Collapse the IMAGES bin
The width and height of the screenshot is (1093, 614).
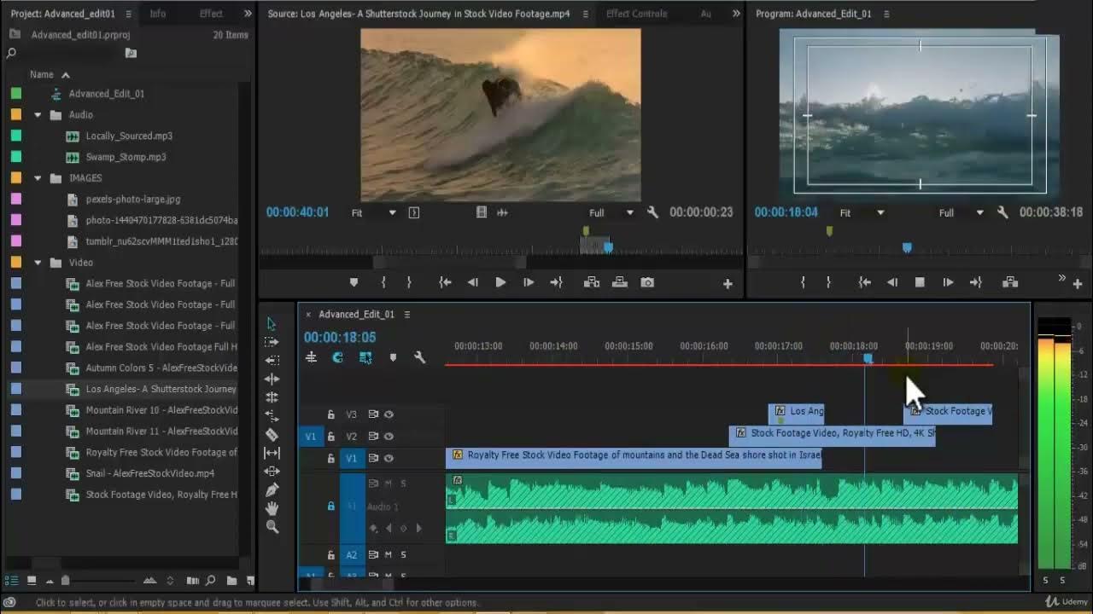(38, 178)
